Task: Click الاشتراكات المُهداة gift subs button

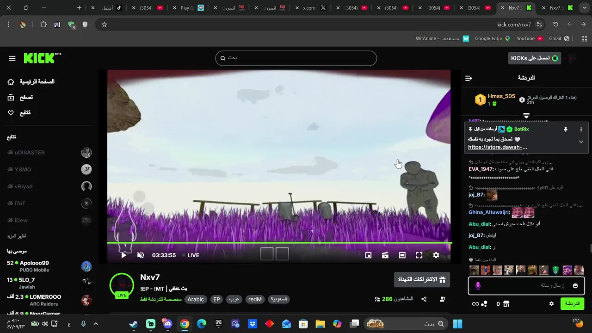Action: pos(422,279)
